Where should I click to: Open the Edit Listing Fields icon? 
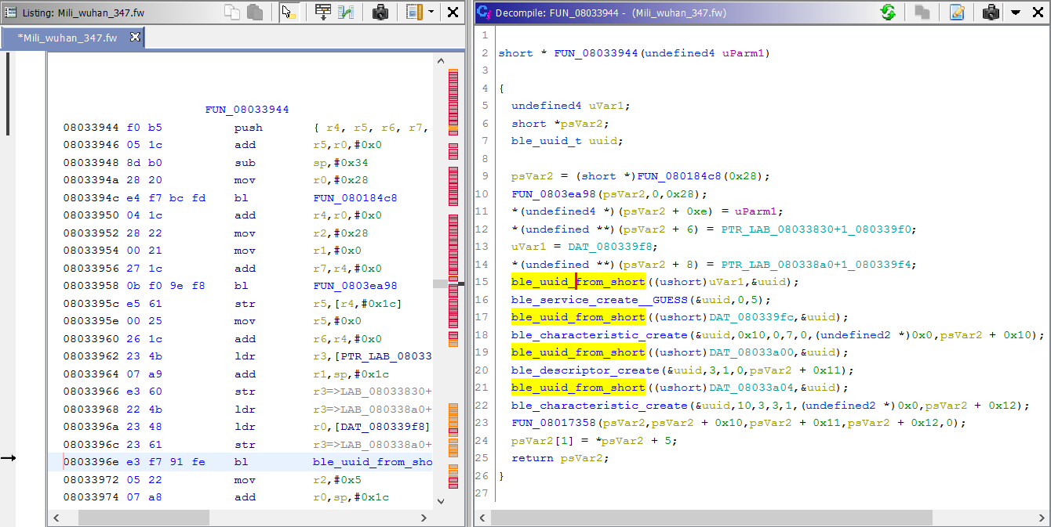pyautogui.click(x=322, y=12)
